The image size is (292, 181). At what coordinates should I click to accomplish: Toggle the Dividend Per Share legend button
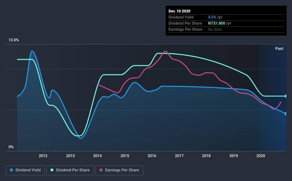click(70, 170)
